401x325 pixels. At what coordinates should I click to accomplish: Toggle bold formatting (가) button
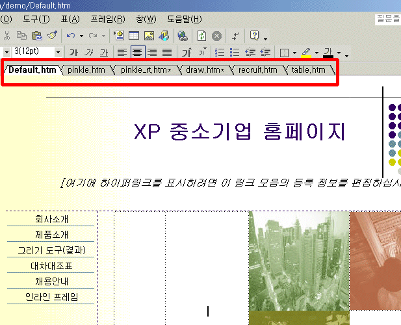click(x=74, y=52)
